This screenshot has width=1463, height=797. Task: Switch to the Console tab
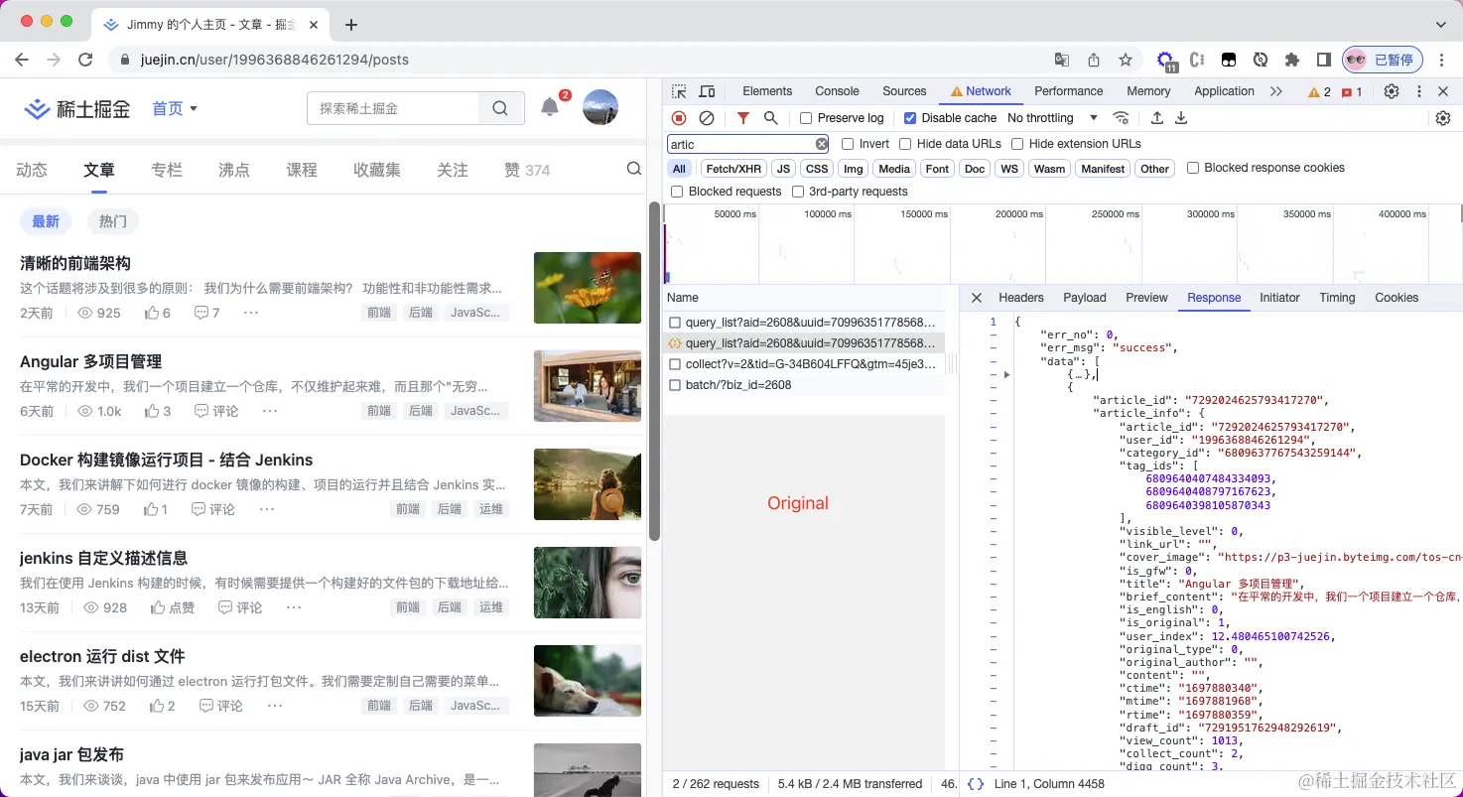[837, 91]
